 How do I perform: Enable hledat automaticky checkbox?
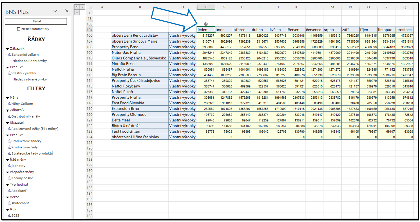pos(19,29)
